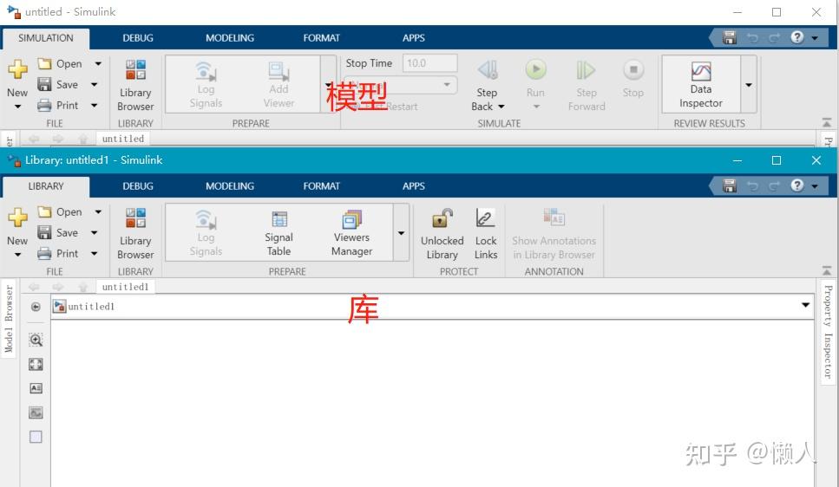Open the Data Inspector
The image size is (839, 487).
(x=701, y=84)
